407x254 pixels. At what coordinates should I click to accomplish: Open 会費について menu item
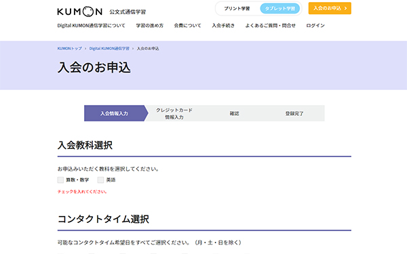[x=187, y=26]
